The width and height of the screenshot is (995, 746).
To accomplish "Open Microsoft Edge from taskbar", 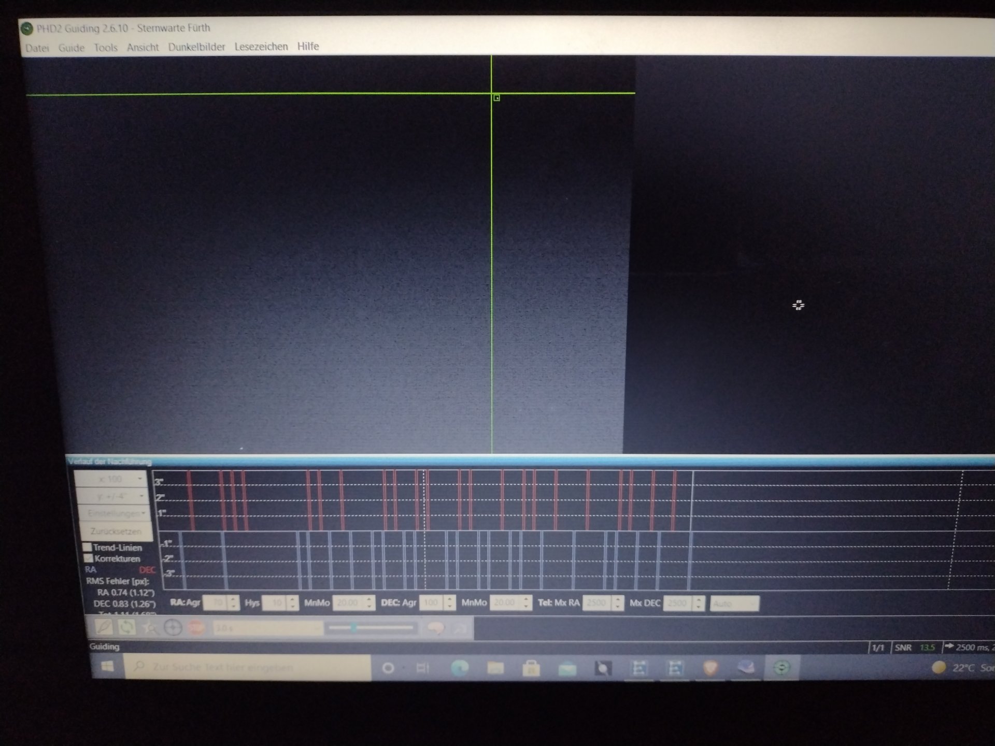I will click(x=460, y=668).
